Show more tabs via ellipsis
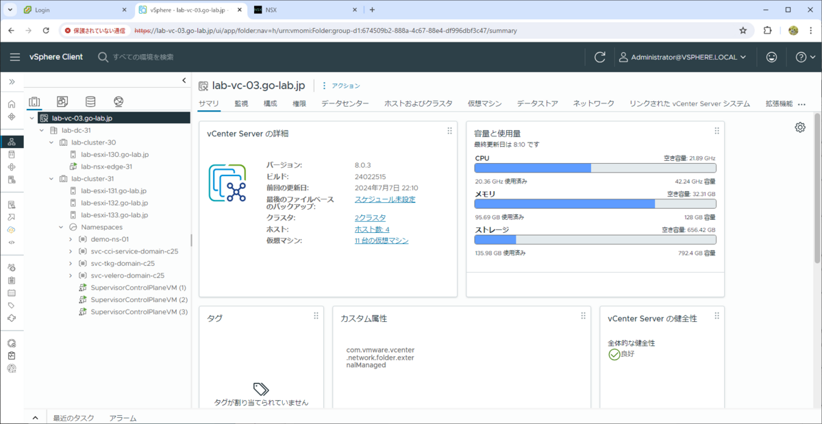This screenshot has height=424, width=822. coord(801,104)
